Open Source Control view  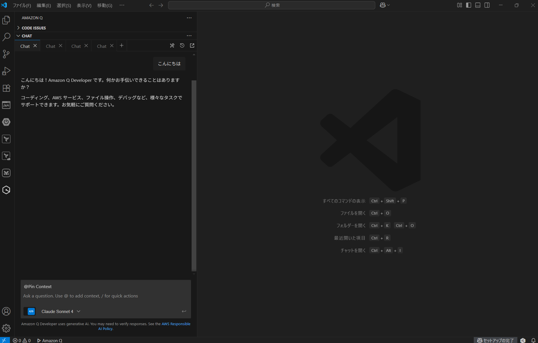pyautogui.click(x=6, y=54)
